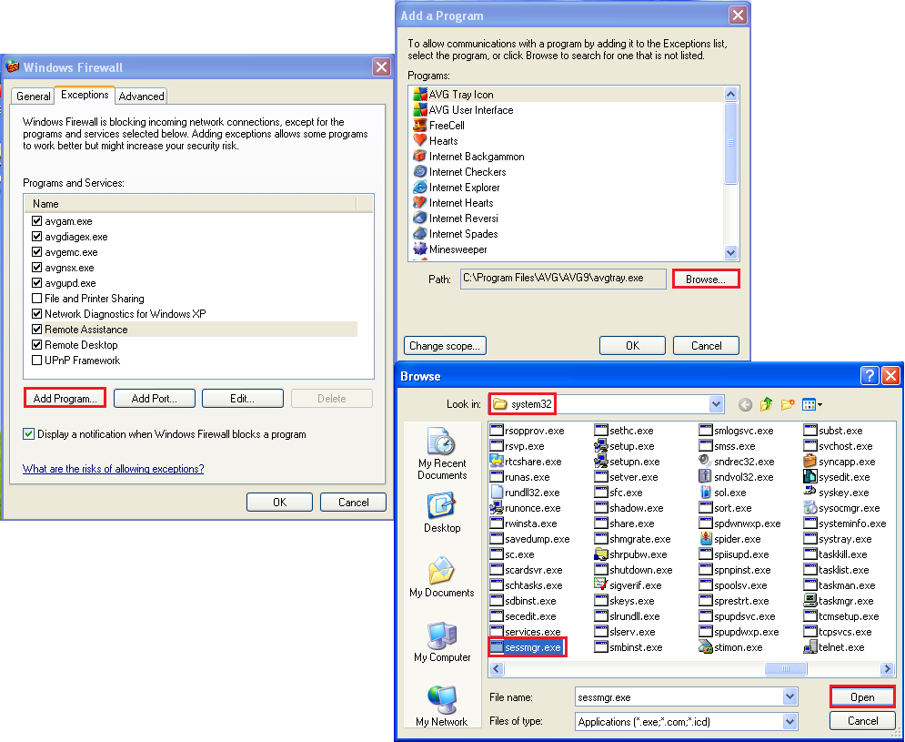Select My Documents in the places bar
This screenshot has height=742, width=905.
pyautogui.click(x=442, y=576)
